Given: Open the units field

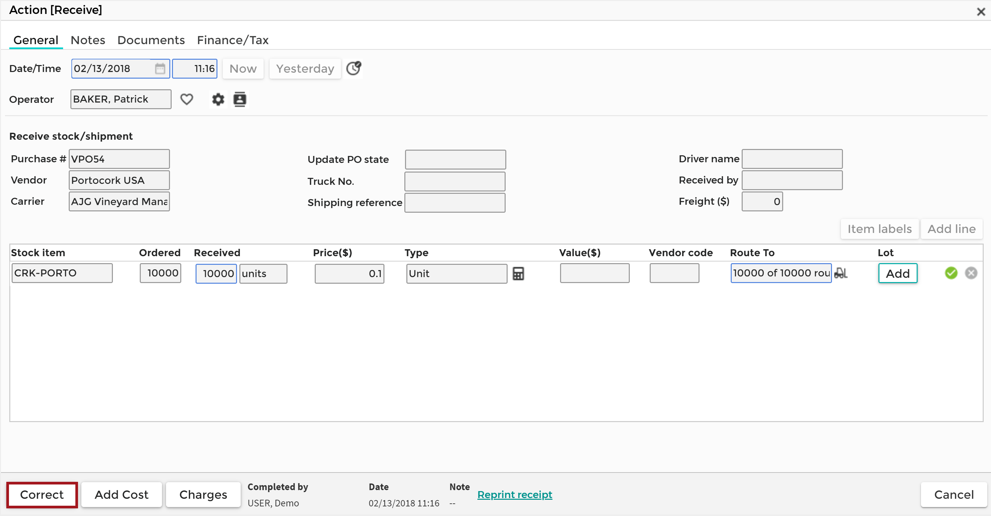Looking at the screenshot, I should tap(263, 274).
